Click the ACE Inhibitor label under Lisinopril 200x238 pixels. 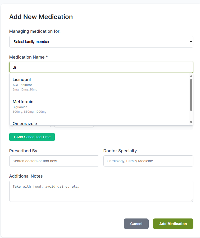tap(22, 85)
